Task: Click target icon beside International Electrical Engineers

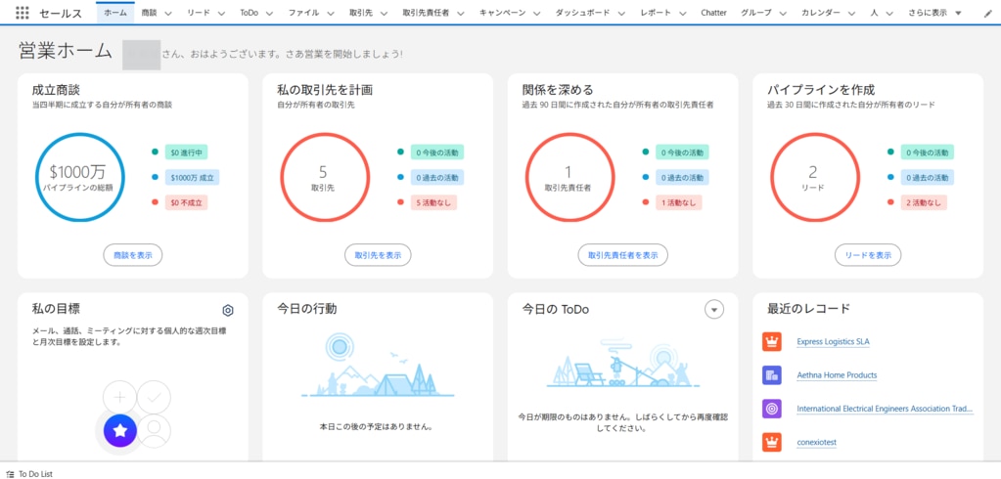Action: [772, 409]
